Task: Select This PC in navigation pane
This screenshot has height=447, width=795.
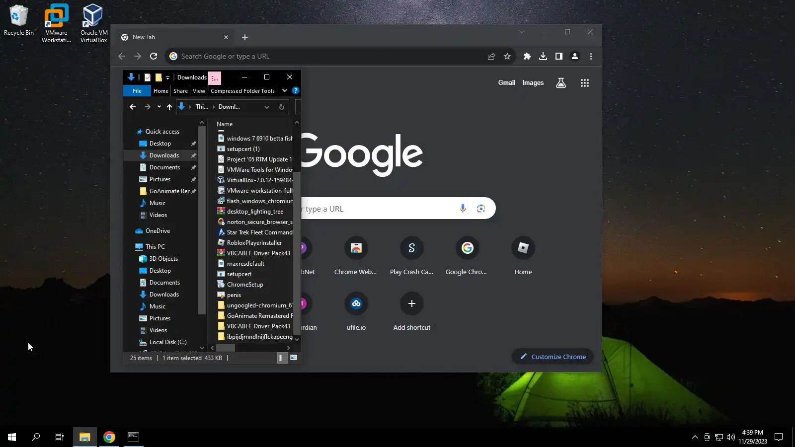Action: point(155,247)
